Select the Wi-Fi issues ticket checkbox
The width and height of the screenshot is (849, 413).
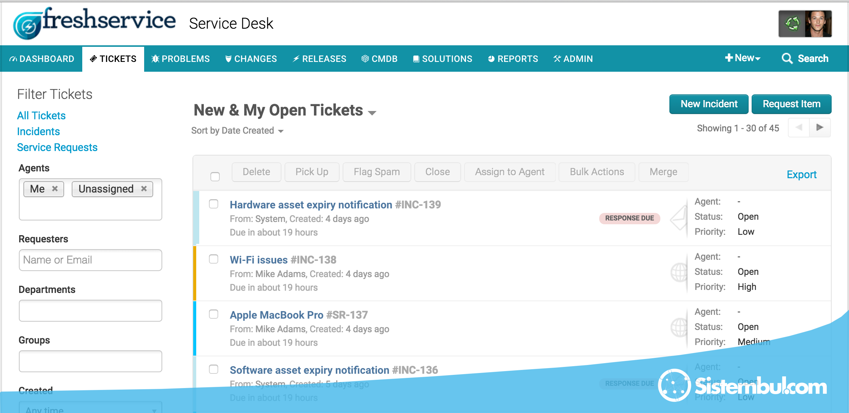[214, 259]
